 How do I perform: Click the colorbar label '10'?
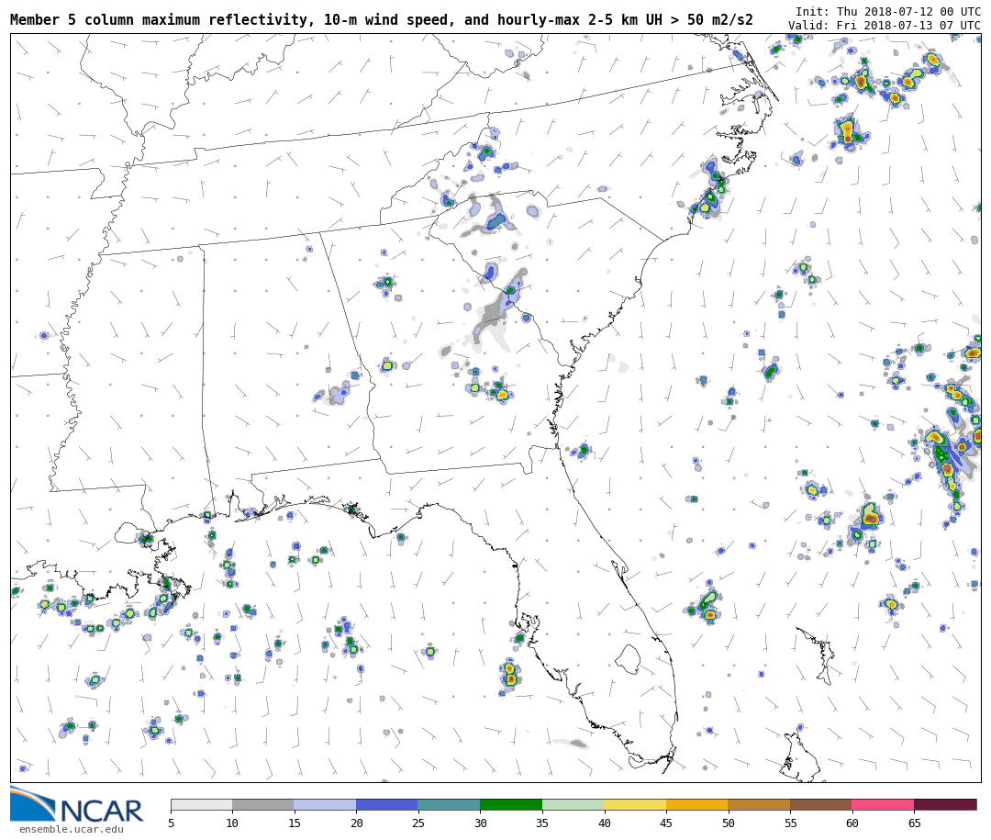[x=232, y=823]
